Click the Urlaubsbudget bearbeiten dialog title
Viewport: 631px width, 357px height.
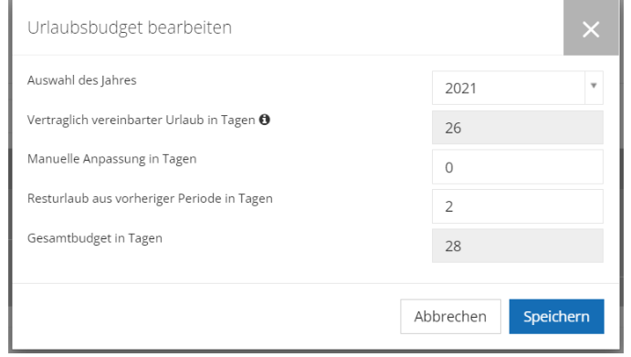[130, 27]
